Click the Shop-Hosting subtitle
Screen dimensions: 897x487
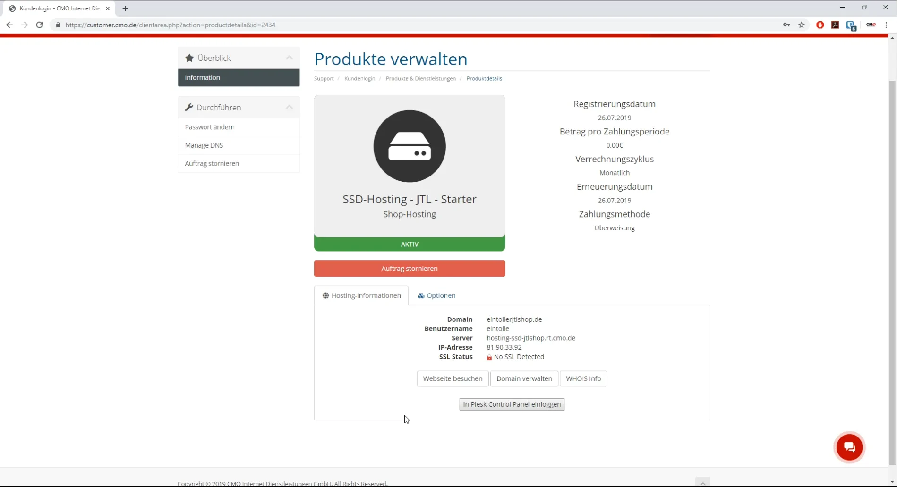[x=410, y=214]
